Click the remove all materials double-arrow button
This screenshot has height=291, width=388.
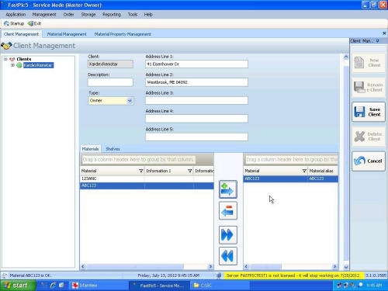227,256
